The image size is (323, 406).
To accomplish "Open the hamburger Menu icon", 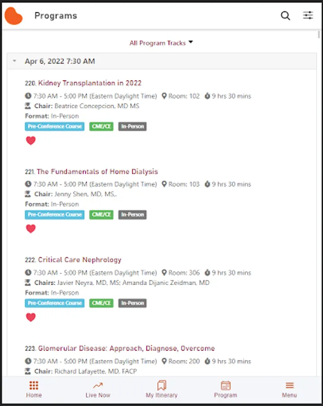I will coord(290,386).
